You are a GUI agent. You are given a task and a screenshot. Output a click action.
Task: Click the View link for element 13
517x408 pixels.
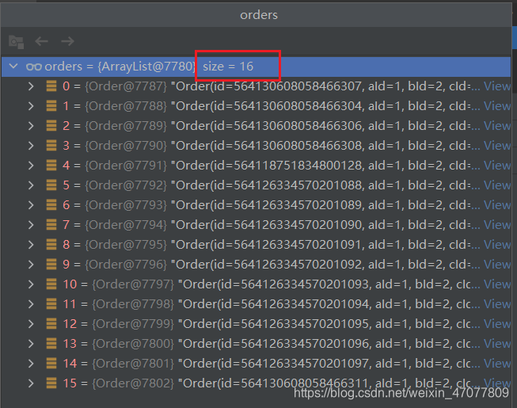497,344
